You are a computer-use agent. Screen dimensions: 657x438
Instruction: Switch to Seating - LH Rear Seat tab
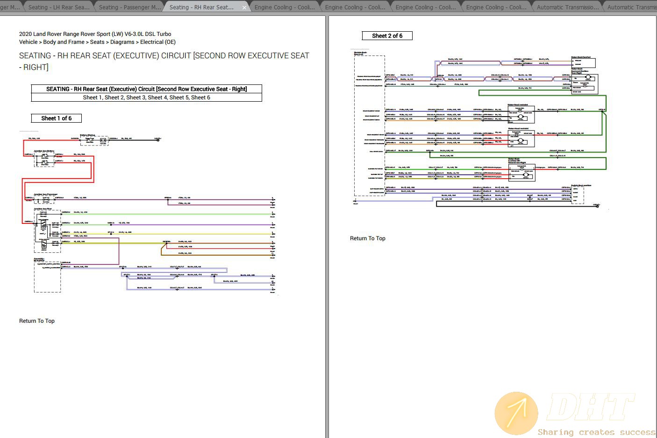click(58, 7)
